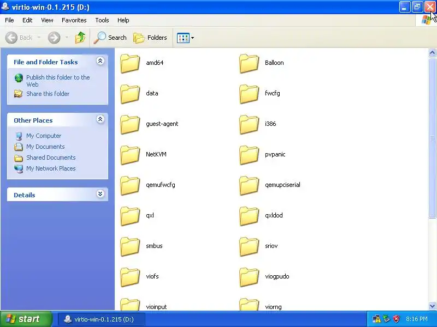Viewport: 437px width, 327px height.
Task: Click the Forward arrow button
Action: [54, 38]
